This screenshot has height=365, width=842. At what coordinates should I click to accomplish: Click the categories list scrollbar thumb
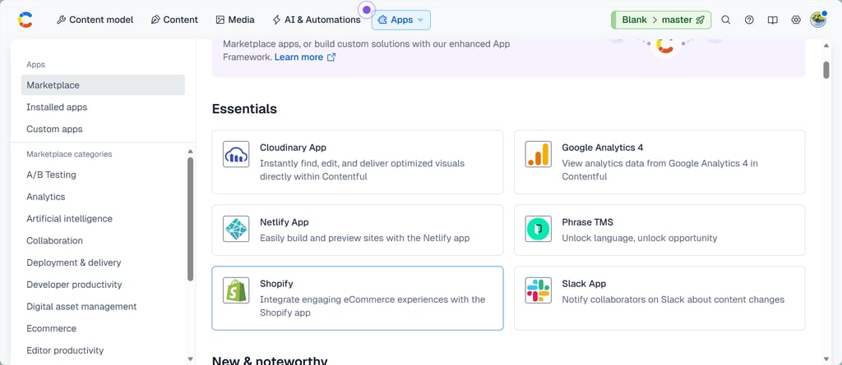click(x=190, y=219)
